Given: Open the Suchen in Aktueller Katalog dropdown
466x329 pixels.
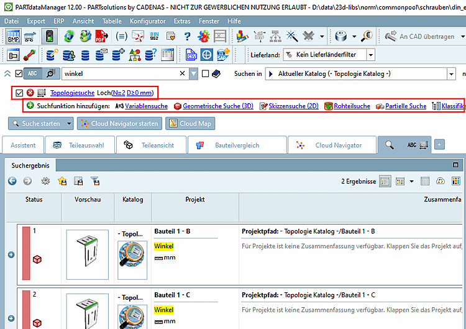Looking at the screenshot, I should [451, 74].
